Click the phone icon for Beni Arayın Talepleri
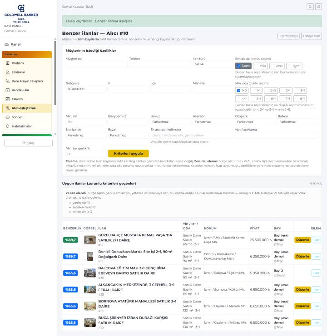The height and width of the screenshot is (336, 327). click(x=8, y=81)
